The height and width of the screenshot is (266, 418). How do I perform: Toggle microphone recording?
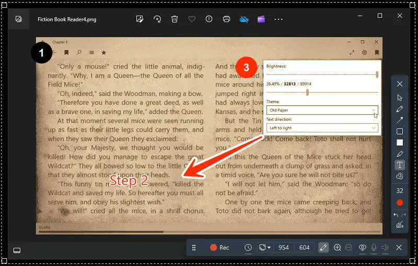coord(374,248)
